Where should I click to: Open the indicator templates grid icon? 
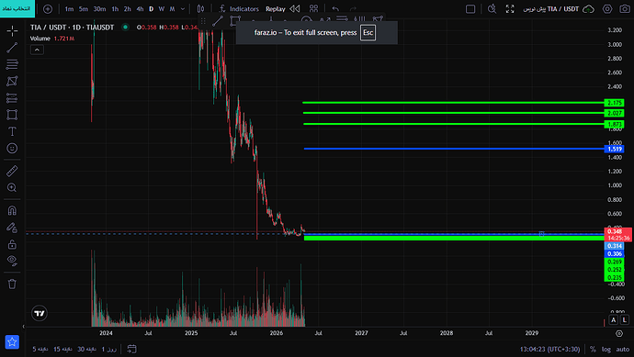tap(313, 9)
